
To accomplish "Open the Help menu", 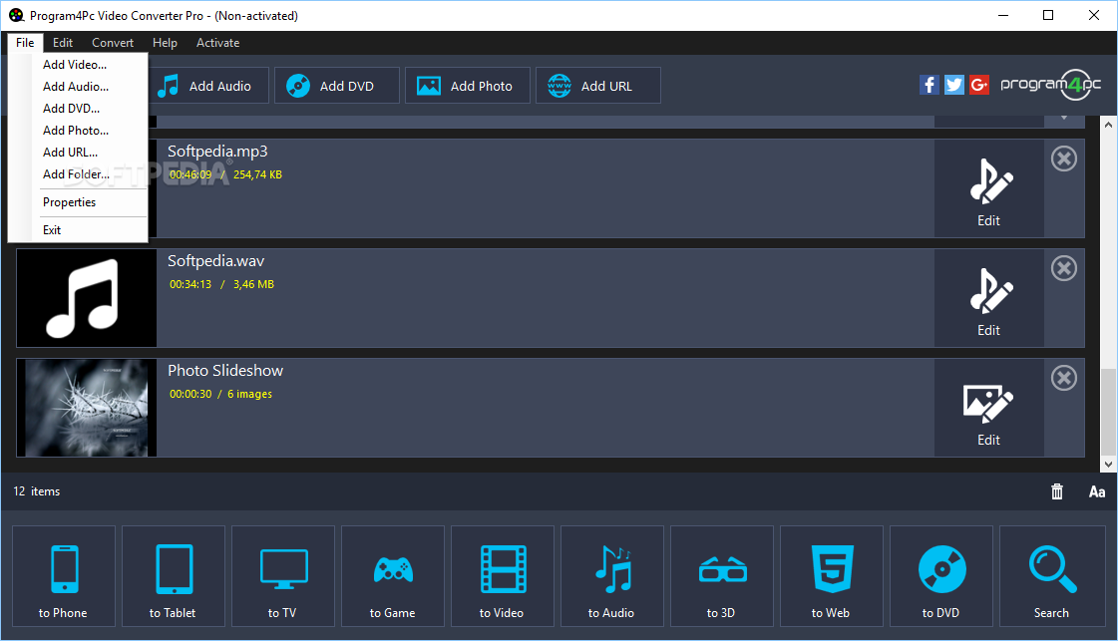I will pos(165,43).
